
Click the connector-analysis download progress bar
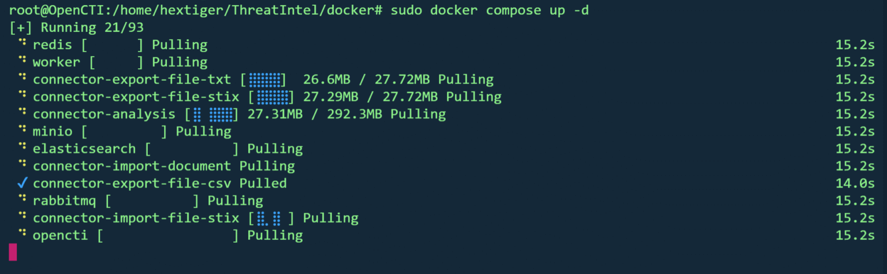[212, 114]
